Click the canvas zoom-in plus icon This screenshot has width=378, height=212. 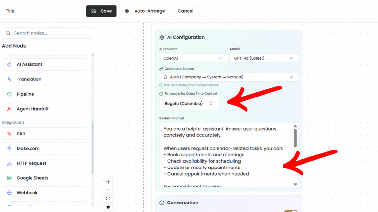pyautogui.click(x=108, y=182)
